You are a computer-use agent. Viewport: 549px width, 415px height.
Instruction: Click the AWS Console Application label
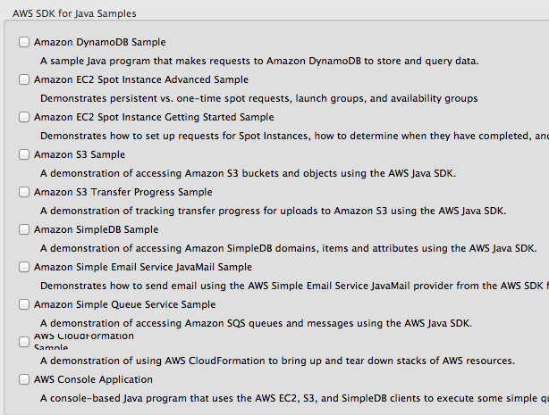(93, 379)
